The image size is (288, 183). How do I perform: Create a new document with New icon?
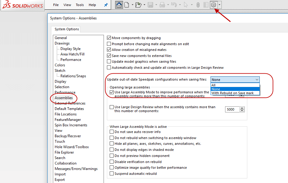point(127,5)
